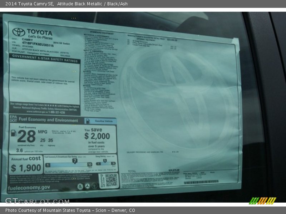Click "Fuel Economy and Environment" header
286x214 pixels.
tap(48, 120)
